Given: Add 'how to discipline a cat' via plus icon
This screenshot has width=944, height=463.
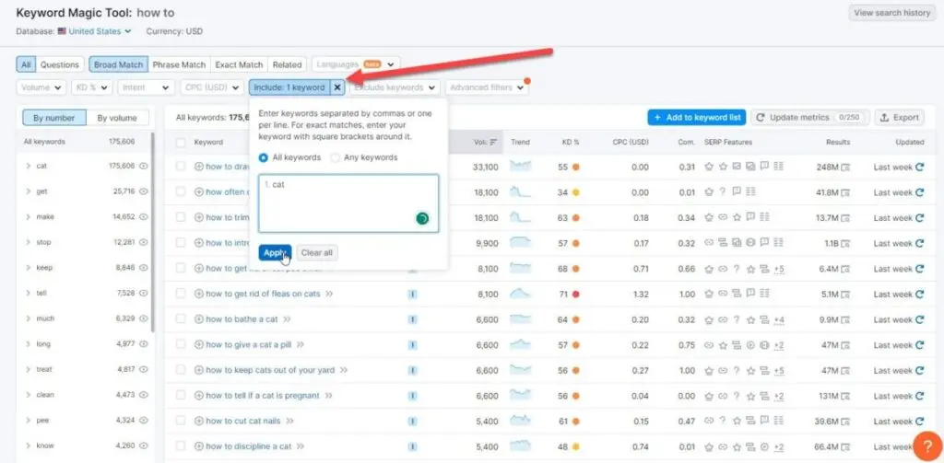Looking at the screenshot, I should (x=198, y=446).
